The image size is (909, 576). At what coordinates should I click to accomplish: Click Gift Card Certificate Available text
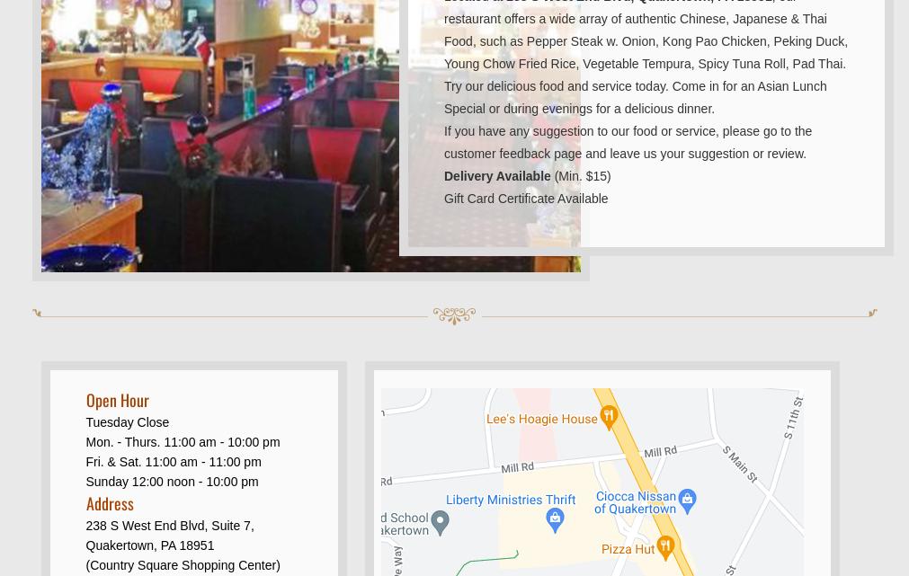[526, 199]
